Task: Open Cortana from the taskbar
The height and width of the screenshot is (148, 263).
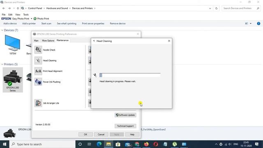Action: tap(80, 144)
